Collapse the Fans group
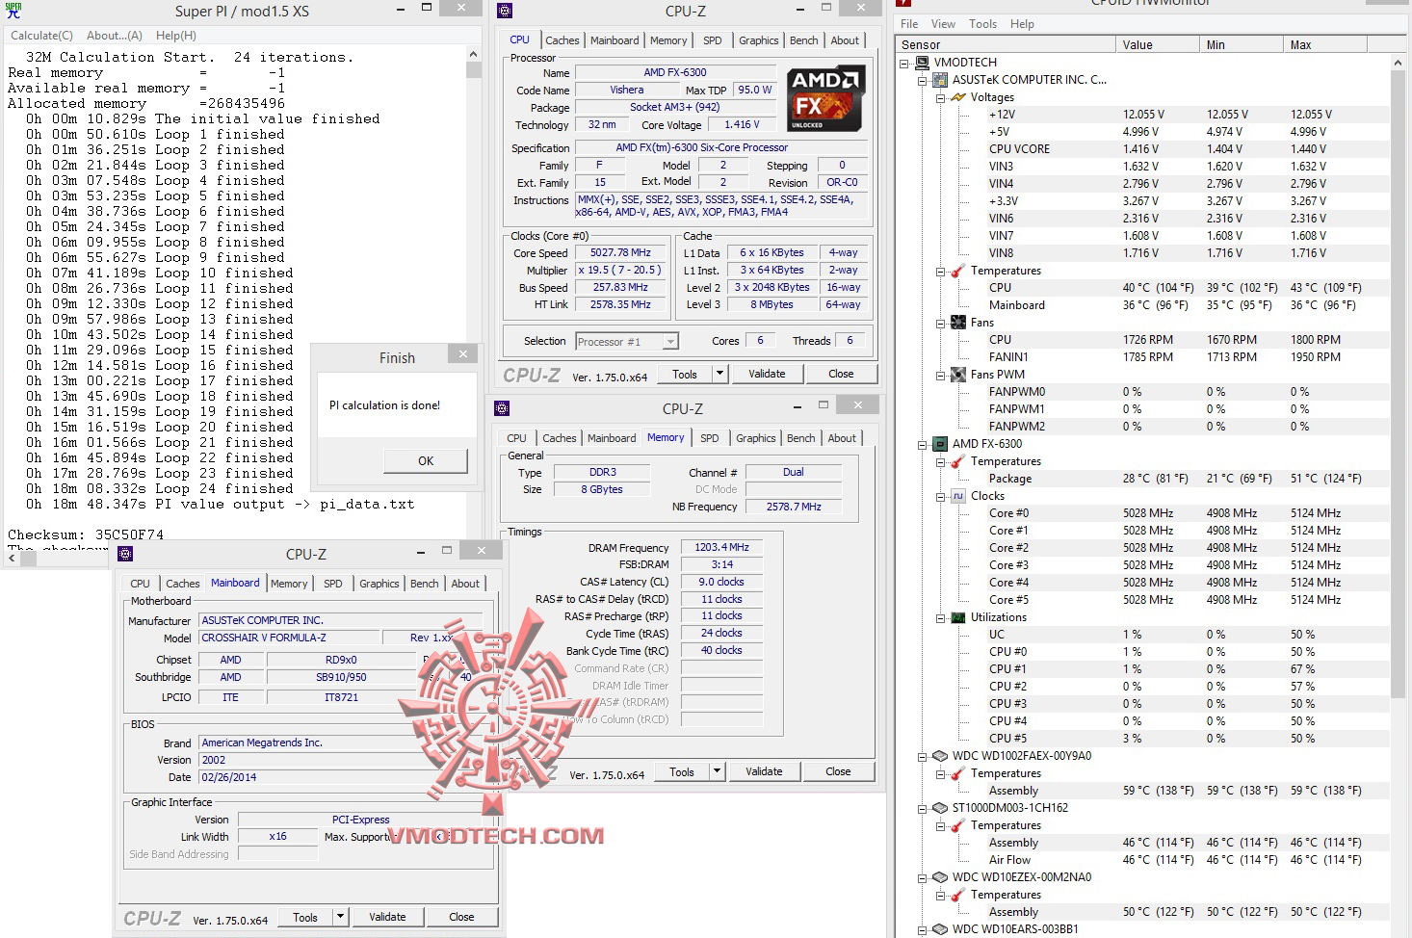The image size is (1412, 938). point(940,324)
